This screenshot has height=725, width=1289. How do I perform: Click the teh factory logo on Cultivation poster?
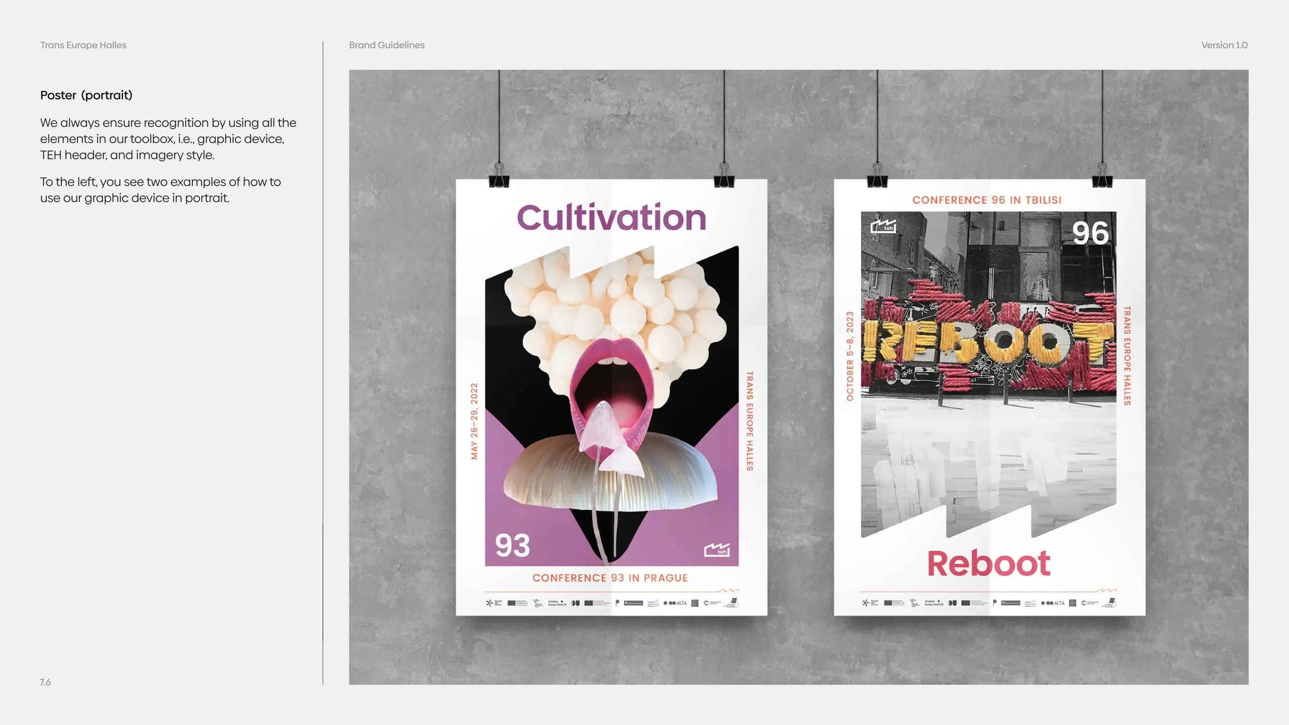pyautogui.click(x=717, y=550)
